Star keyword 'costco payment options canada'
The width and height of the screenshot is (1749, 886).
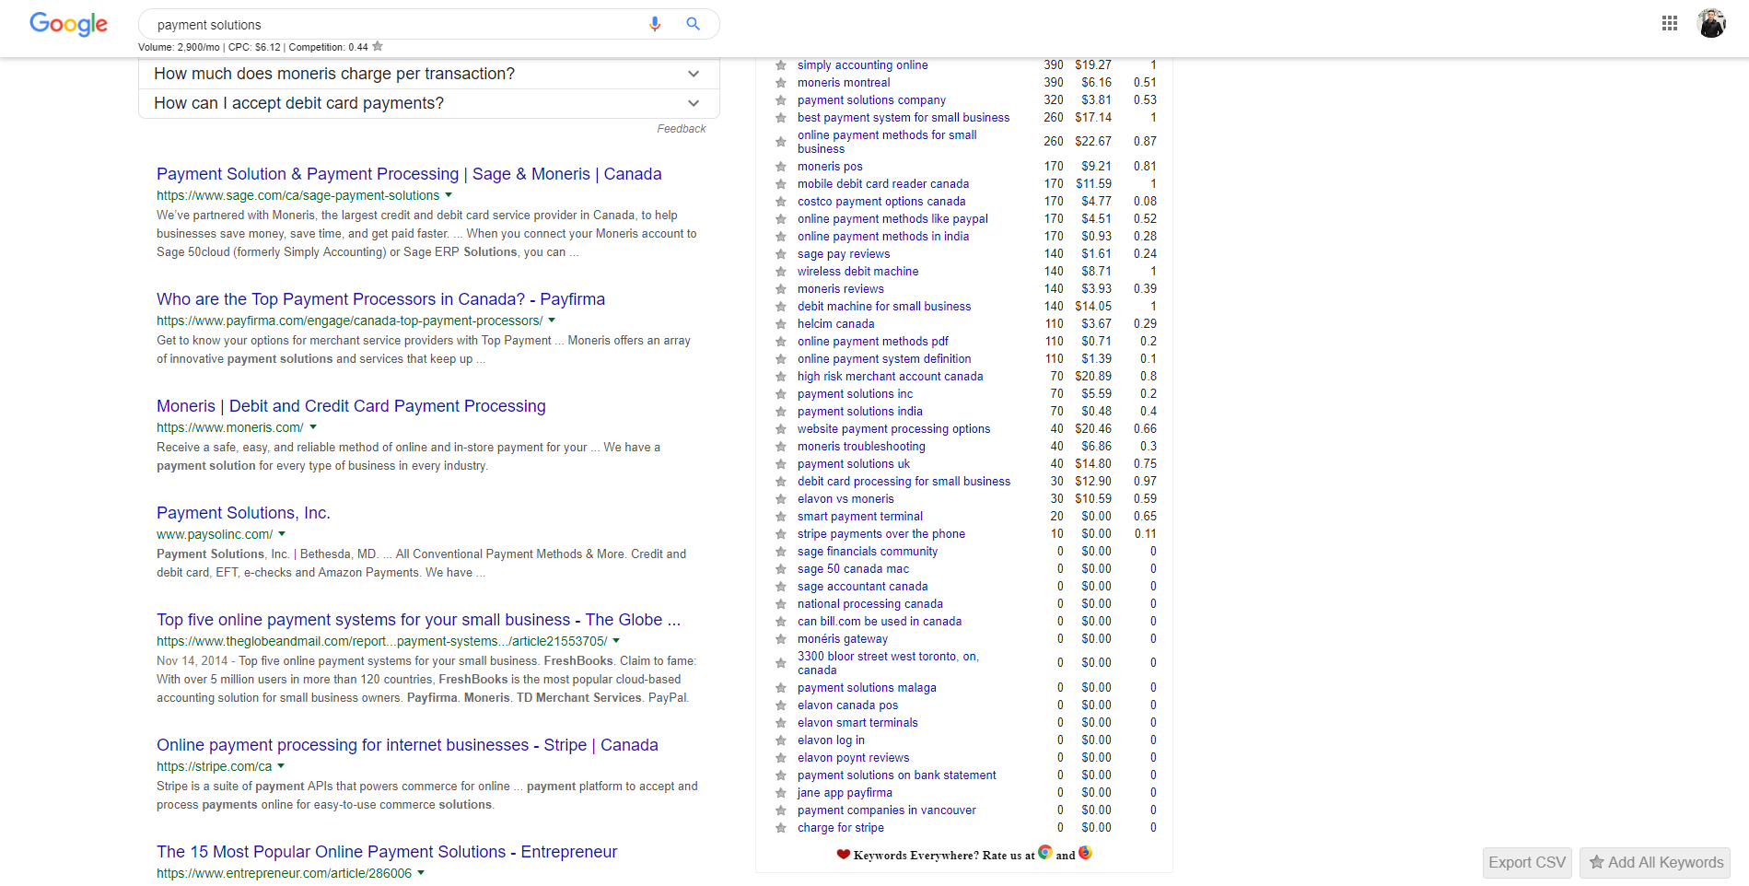(781, 202)
